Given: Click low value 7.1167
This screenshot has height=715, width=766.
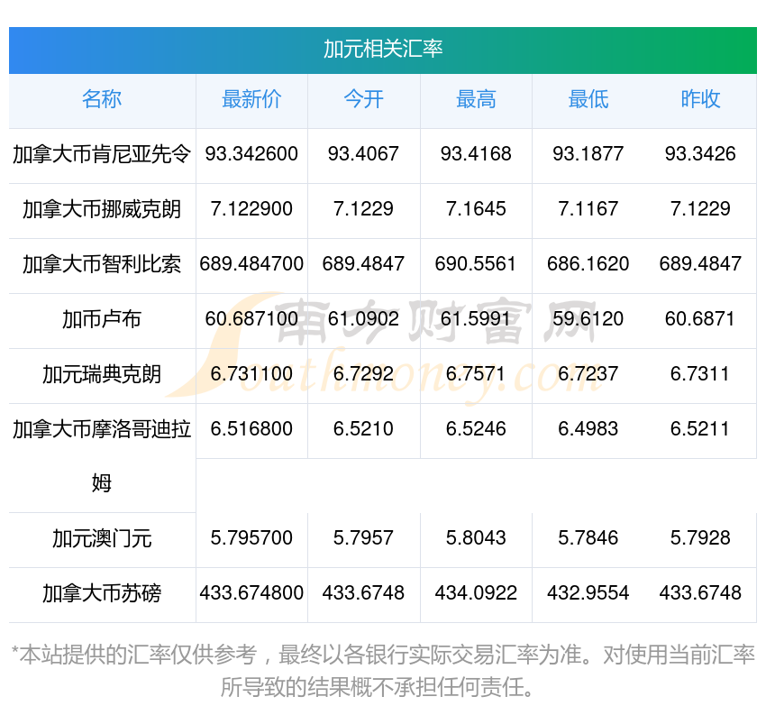Looking at the screenshot, I should (588, 209).
